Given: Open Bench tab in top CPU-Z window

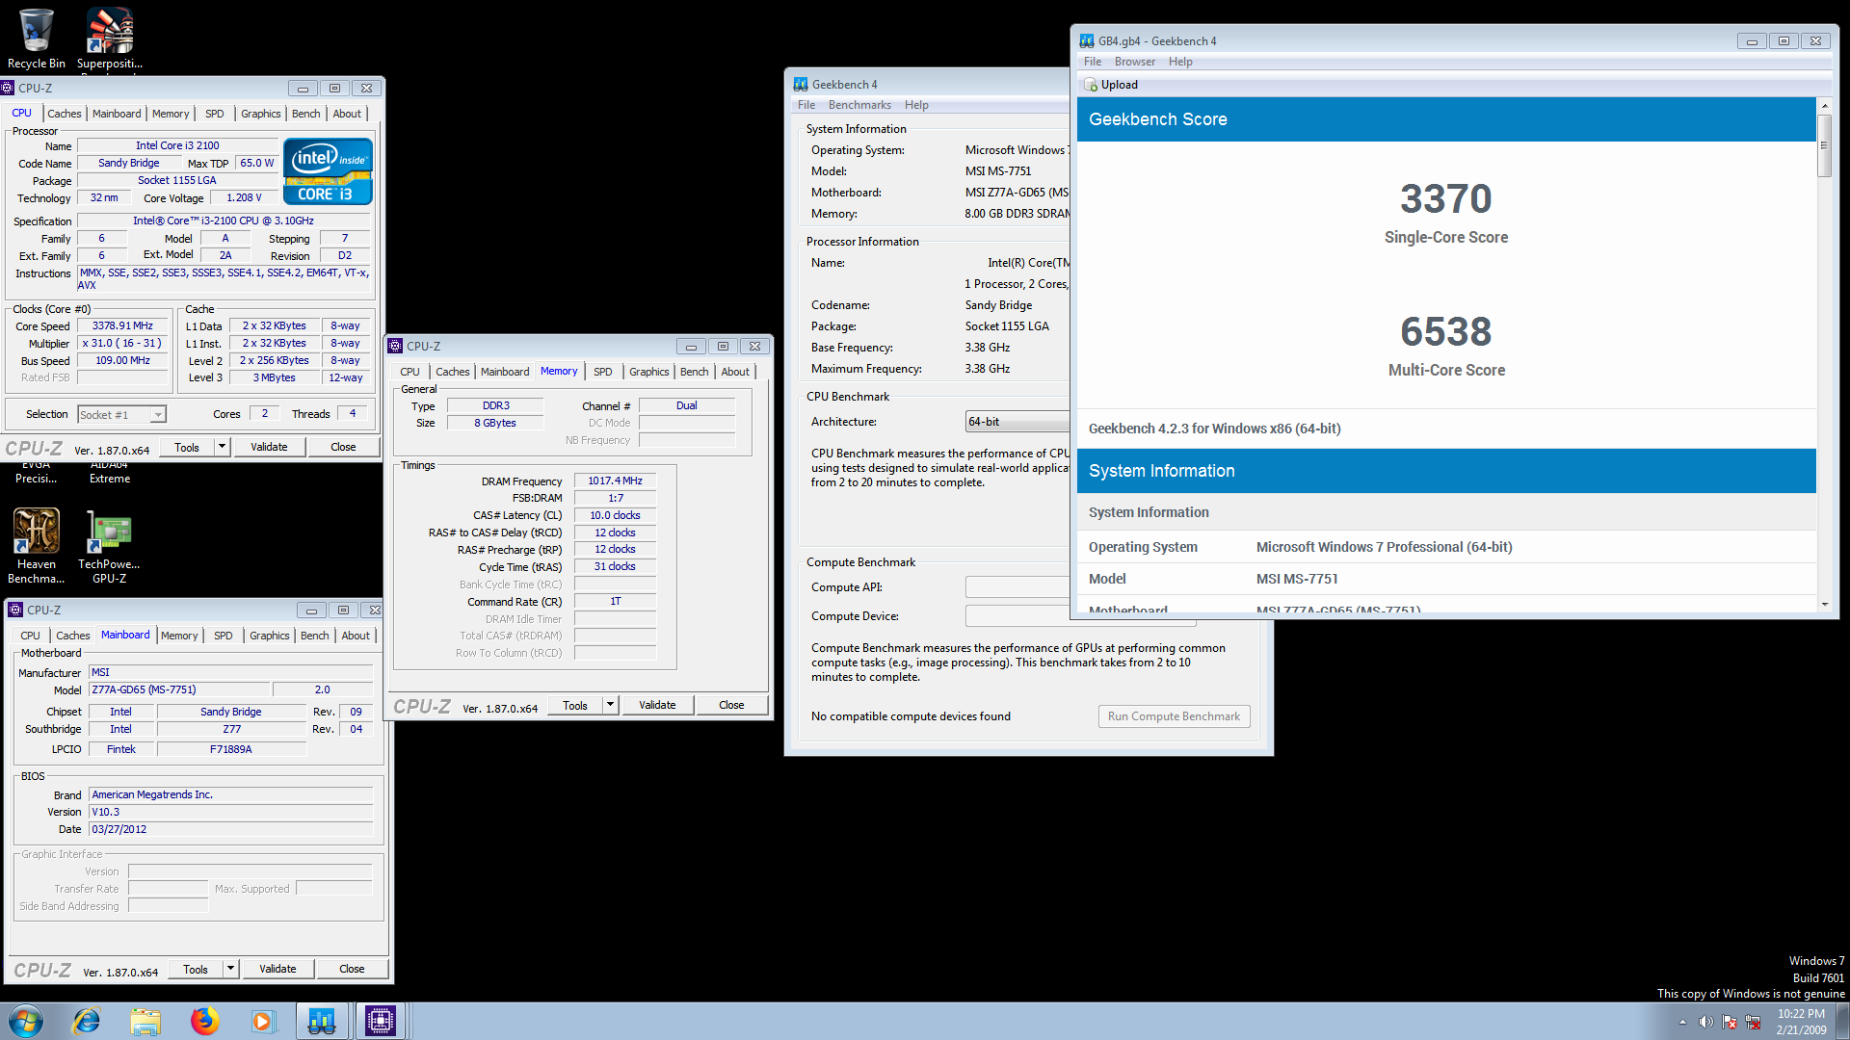Looking at the screenshot, I should pyautogui.click(x=305, y=114).
